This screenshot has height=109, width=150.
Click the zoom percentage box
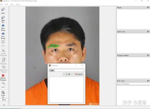4,100
